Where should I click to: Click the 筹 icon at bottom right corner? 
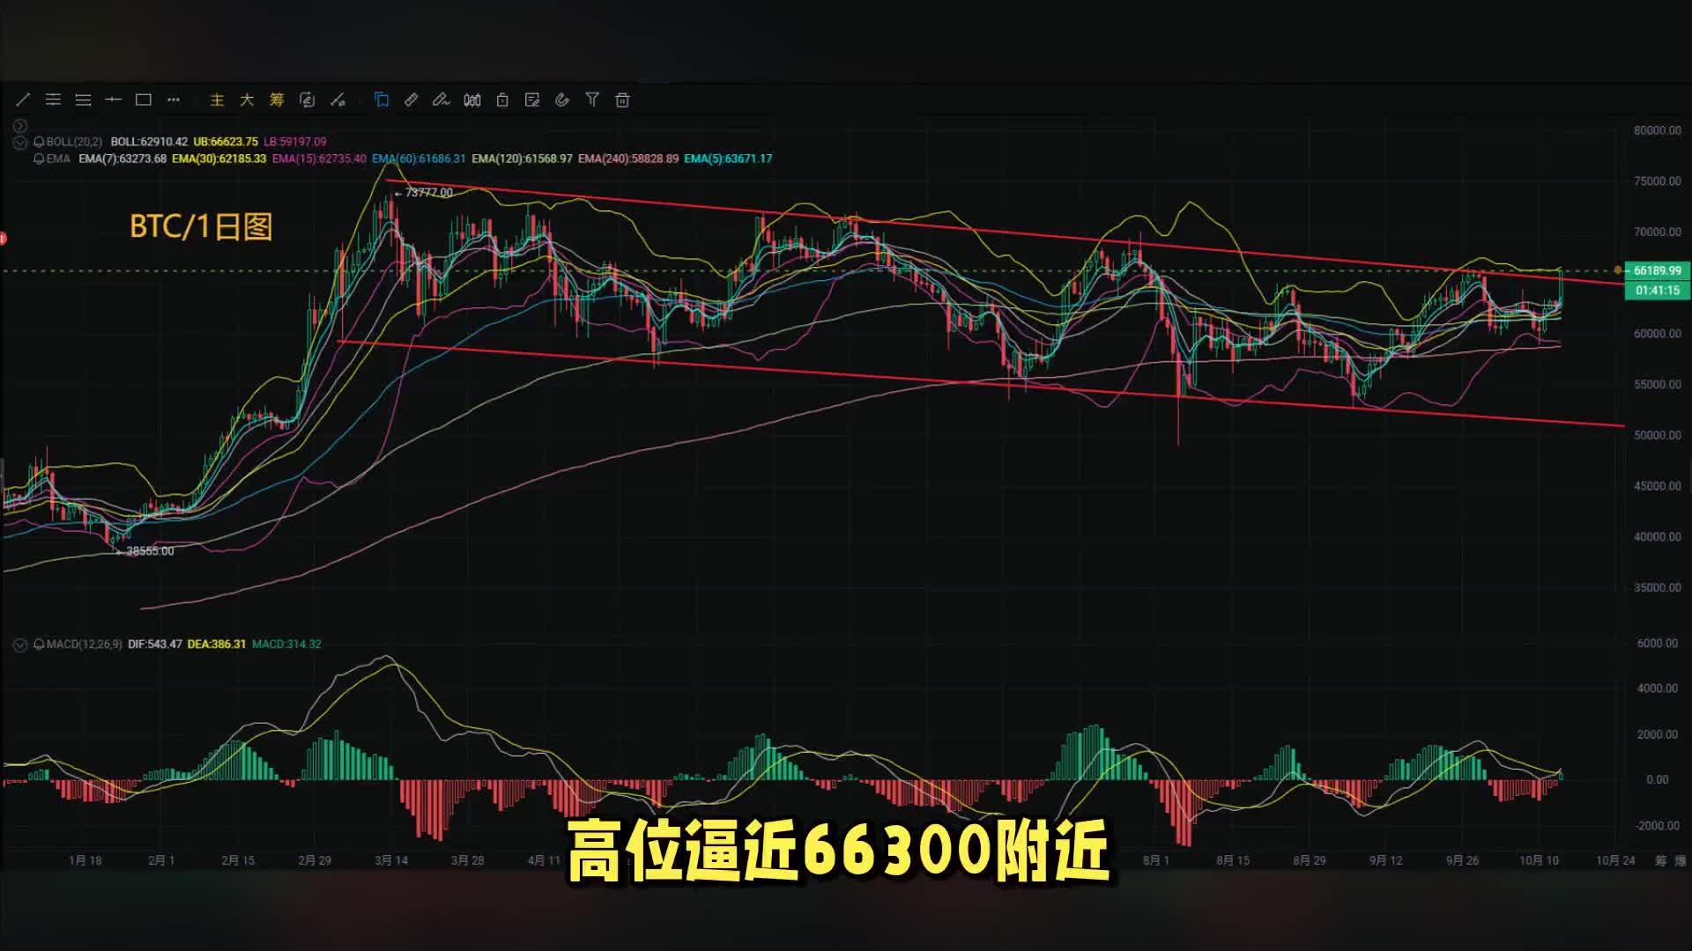click(x=1660, y=860)
